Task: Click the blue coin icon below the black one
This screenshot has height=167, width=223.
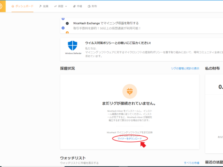Action: pyautogui.click(x=63, y=28)
